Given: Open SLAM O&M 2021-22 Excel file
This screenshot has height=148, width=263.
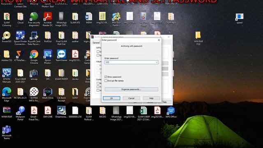Looking at the screenshot, I should pyautogui.click(x=143, y=111).
